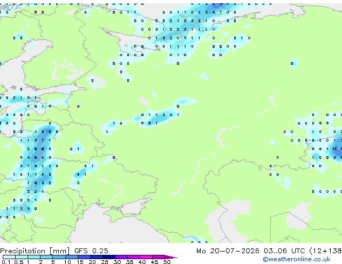
Task: Select the 'GFS 0.25' model label
Action: click(91, 251)
